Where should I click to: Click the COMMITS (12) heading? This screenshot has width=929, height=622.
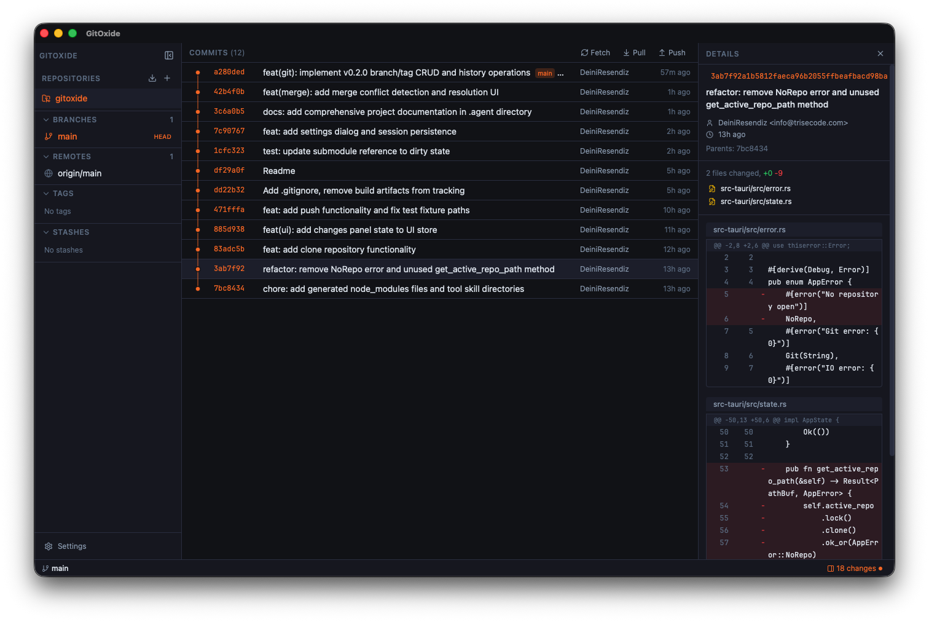217,53
